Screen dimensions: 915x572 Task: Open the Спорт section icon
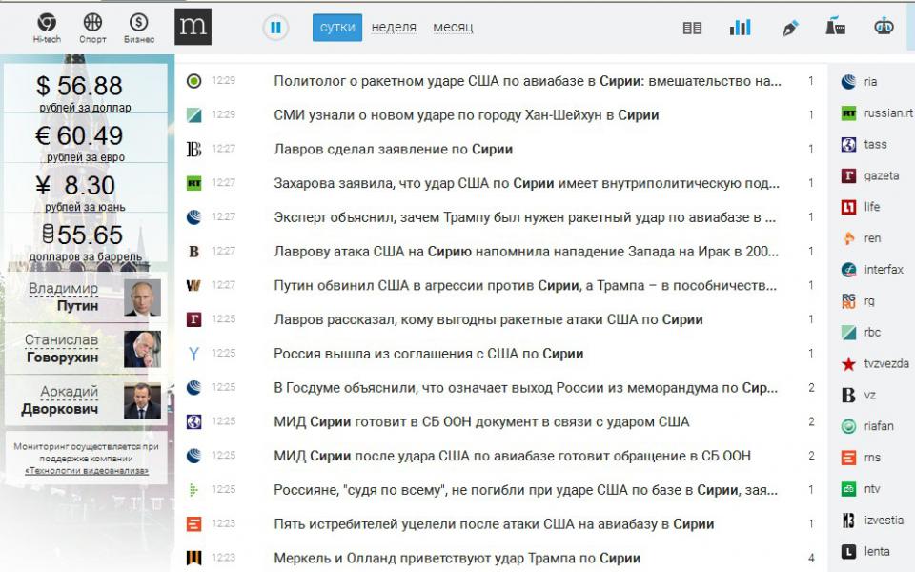click(92, 27)
